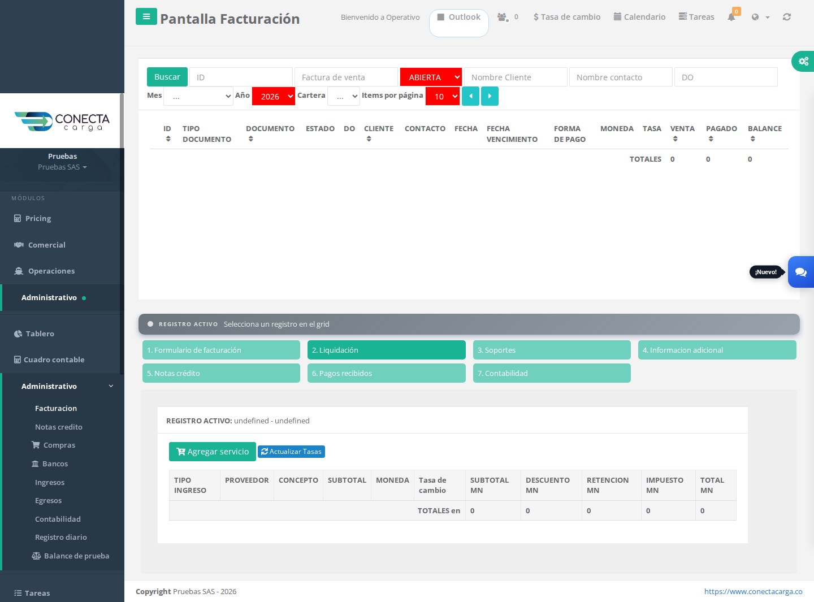Open the settings gears side tab

tap(803, 61)
